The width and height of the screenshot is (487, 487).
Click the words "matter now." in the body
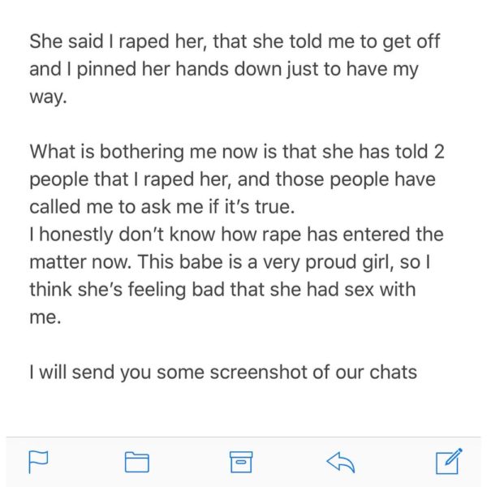[x=80, y=262]
